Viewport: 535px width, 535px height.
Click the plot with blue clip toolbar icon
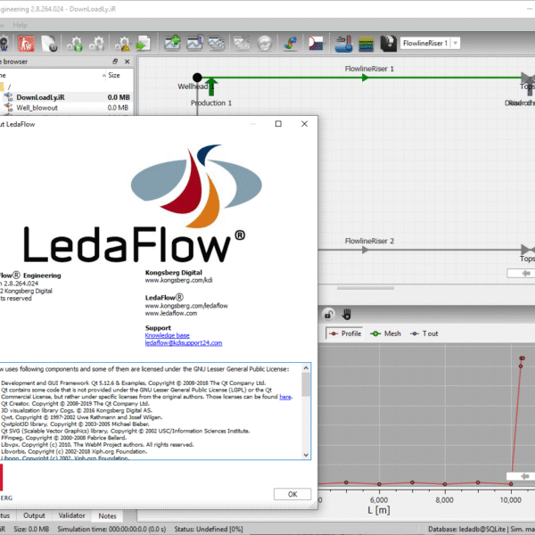194,44
